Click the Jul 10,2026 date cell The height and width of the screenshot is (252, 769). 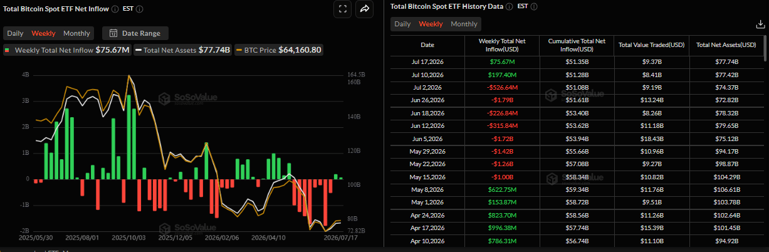[427, 75]
